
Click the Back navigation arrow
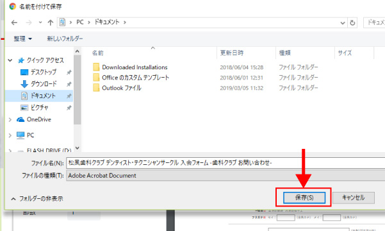point(14,22)
